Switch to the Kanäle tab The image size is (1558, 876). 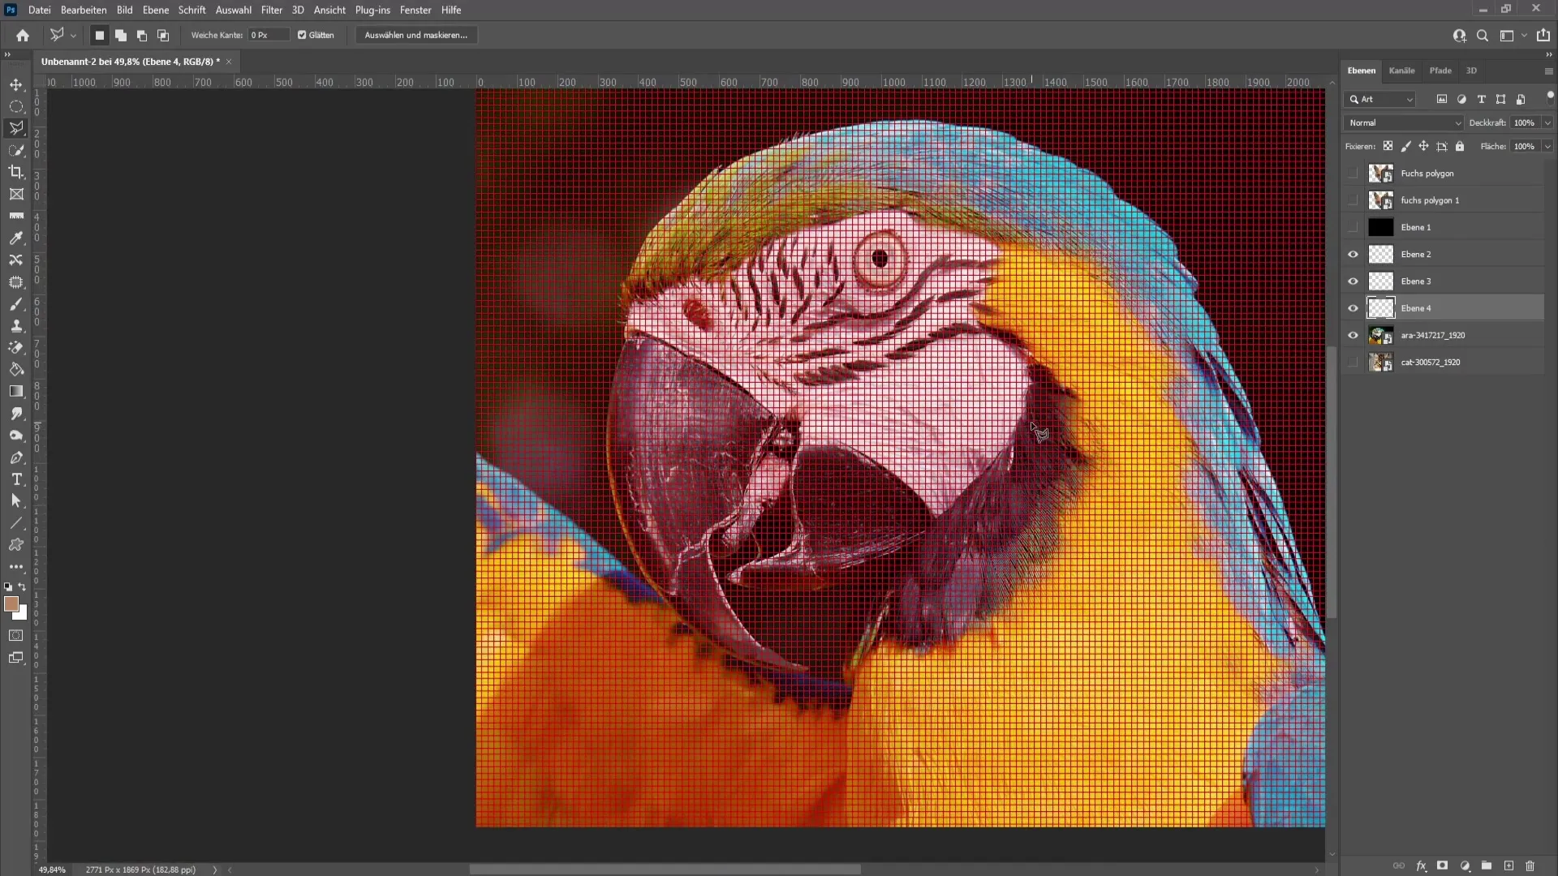coord(1403,70)
